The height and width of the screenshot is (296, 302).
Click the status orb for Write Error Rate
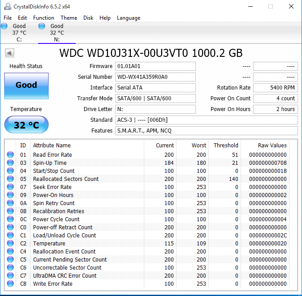point(10,283)
